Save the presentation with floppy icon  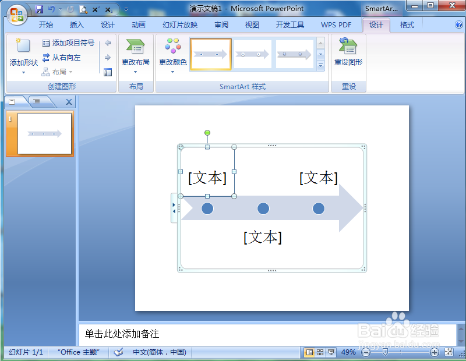tap(39, 9)
